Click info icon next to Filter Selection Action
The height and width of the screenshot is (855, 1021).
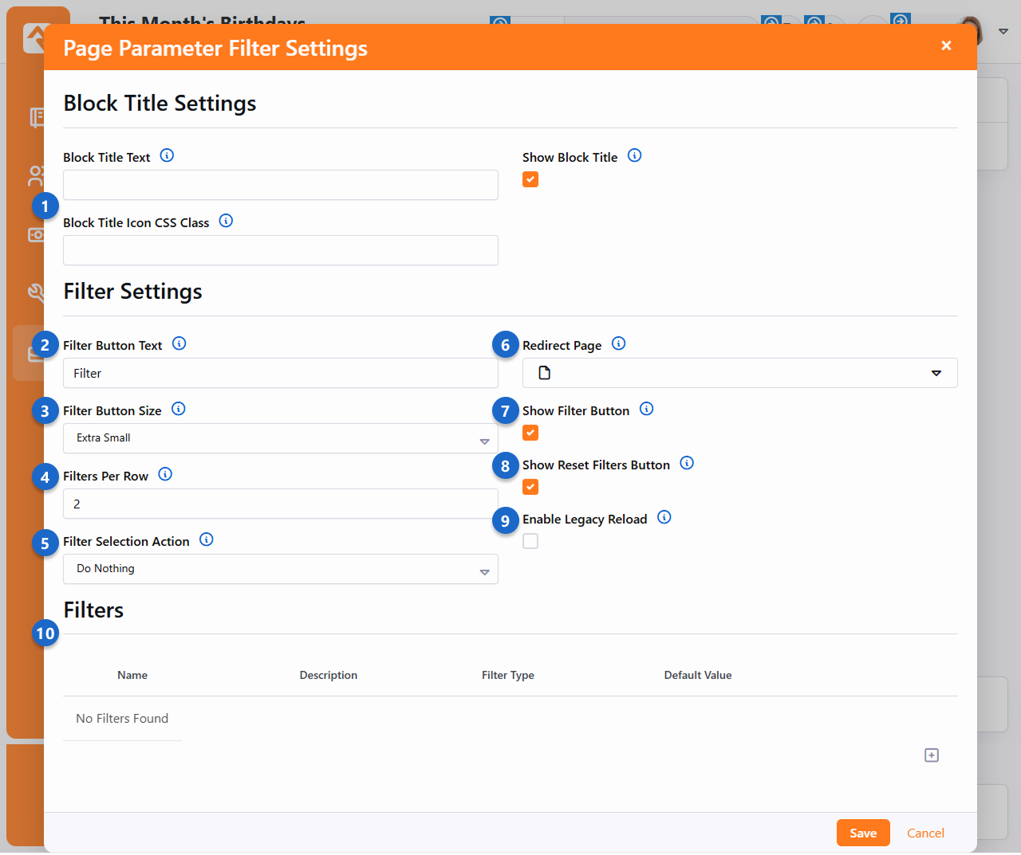coord(207,540)
